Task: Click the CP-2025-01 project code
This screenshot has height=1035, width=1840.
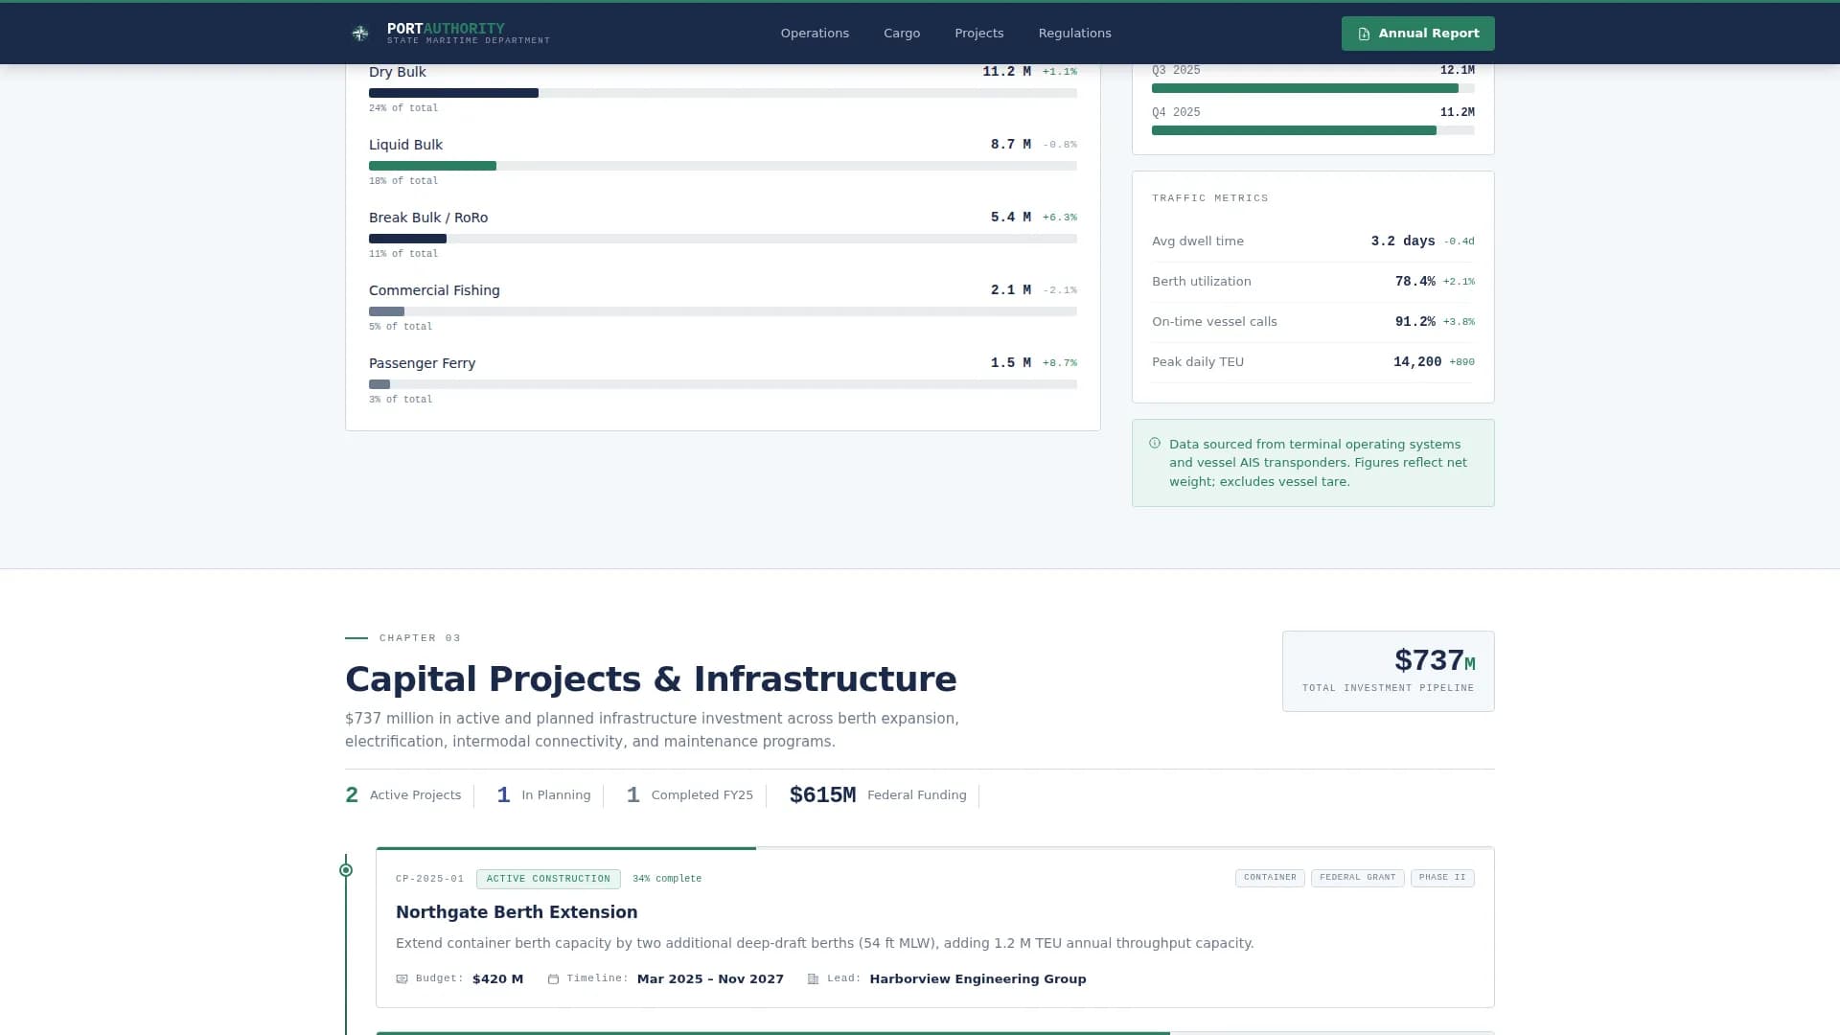Action: 429,879
